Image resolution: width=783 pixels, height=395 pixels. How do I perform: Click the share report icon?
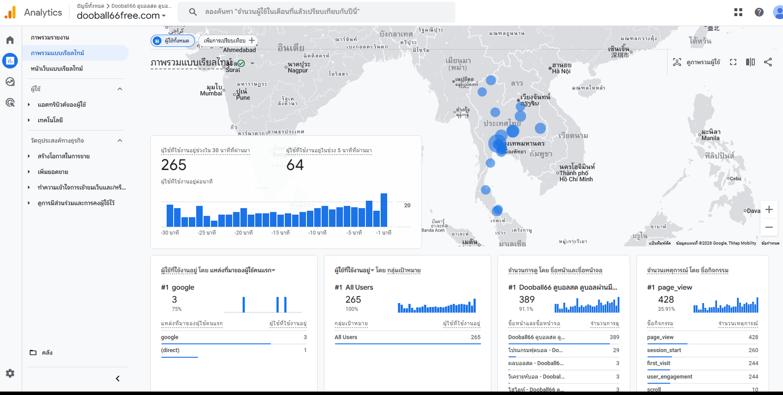pyautogui.click(x=768, y=62)
